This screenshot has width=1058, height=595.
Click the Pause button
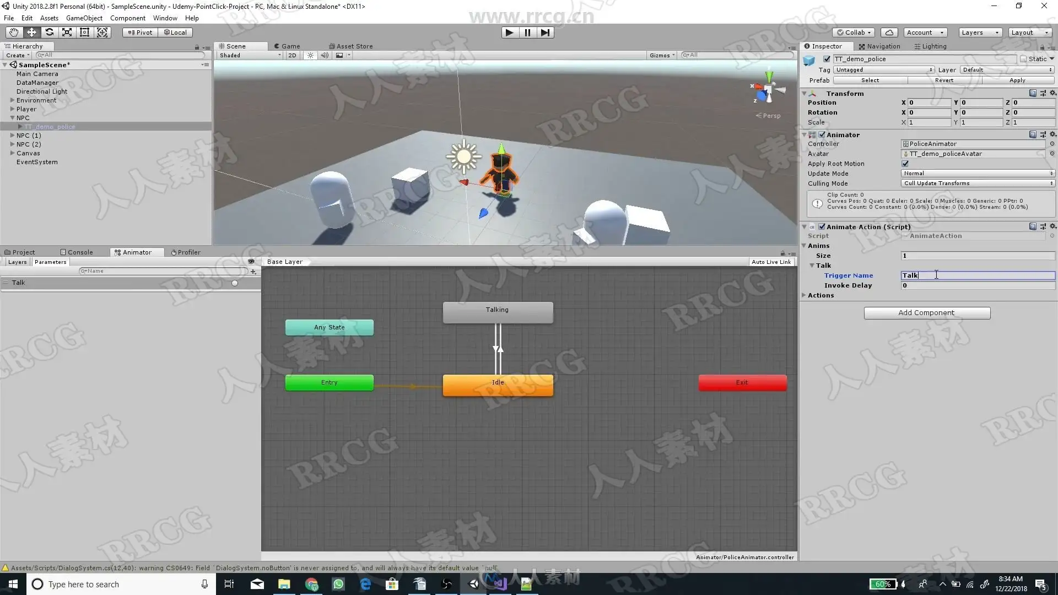click(x=527, y=33)
